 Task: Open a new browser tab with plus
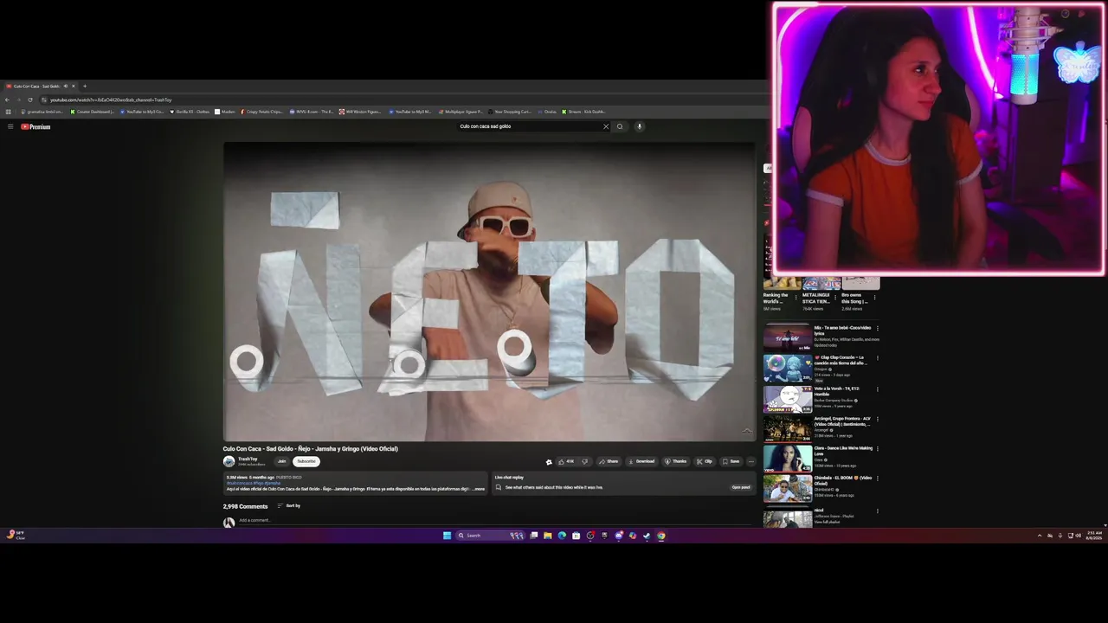(84, 86)
